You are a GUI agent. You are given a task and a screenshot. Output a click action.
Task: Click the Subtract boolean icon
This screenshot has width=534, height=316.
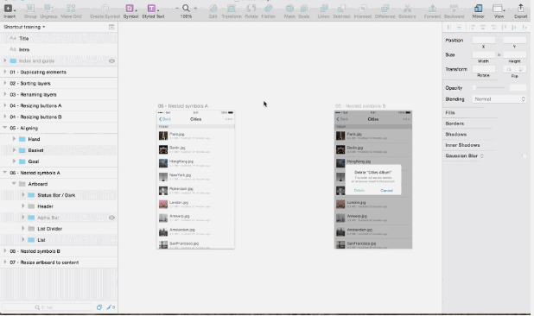click(341, 9)
